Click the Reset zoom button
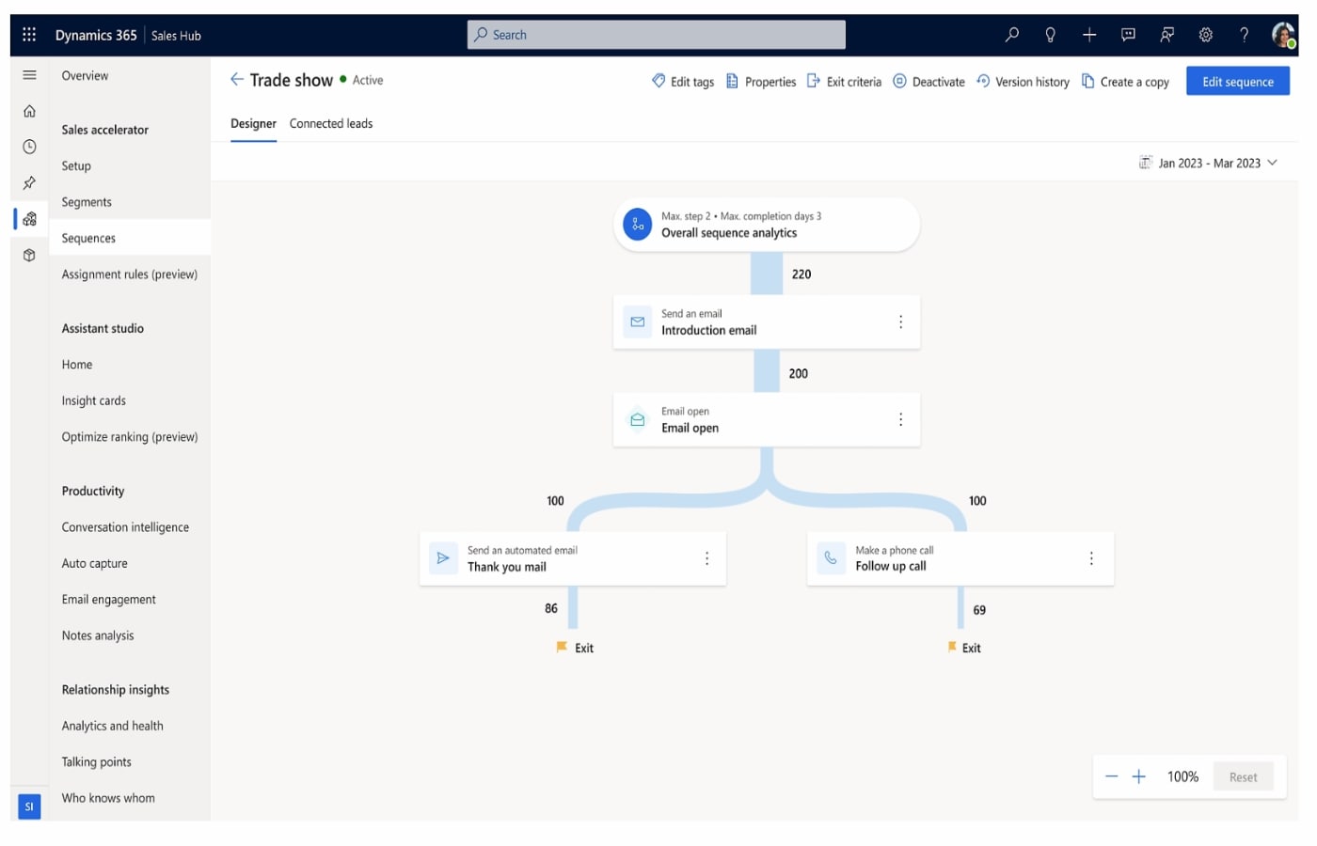Image resolution: width=1317 pixels, height=846 pixels. click(1243, 776)
